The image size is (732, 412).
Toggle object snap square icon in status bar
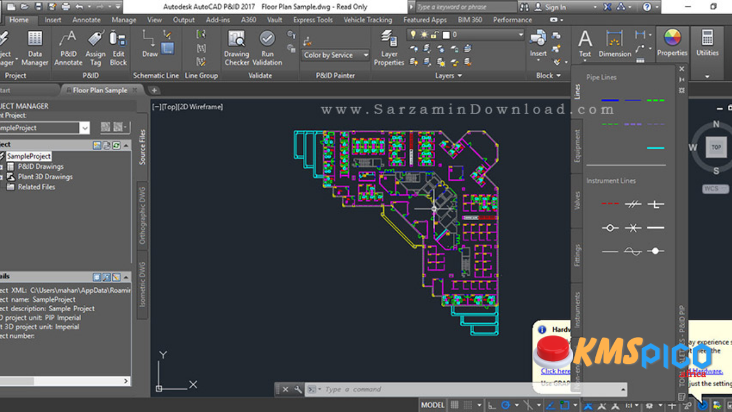click(x=565, y=405)
